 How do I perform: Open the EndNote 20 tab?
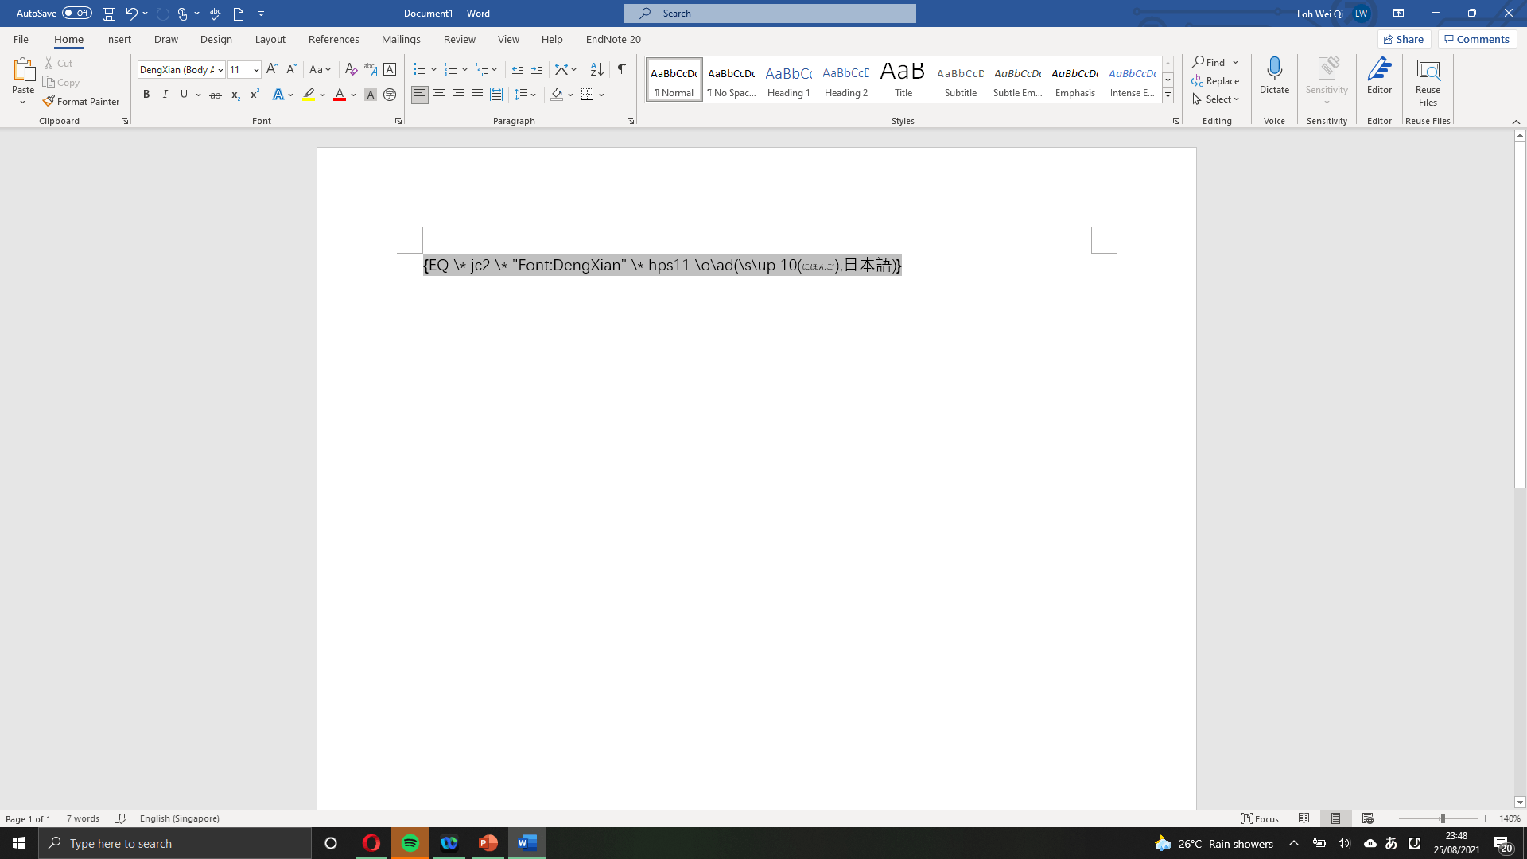click(x=613, y=39)
